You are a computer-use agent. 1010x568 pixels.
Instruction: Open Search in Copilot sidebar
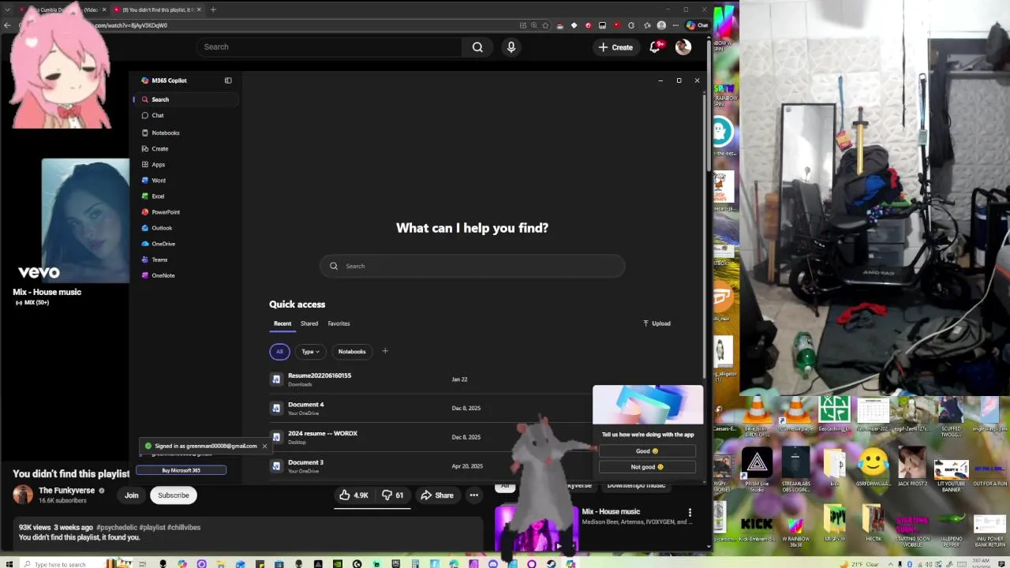(x=186, y=99)
